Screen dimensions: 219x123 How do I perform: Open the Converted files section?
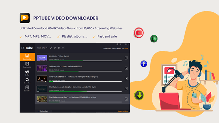pyautogui.click(x=27, y=89)
